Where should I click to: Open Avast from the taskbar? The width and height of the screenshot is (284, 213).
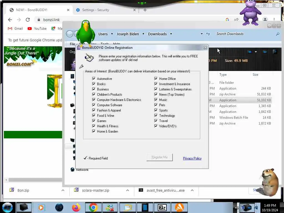click(179, 207)
